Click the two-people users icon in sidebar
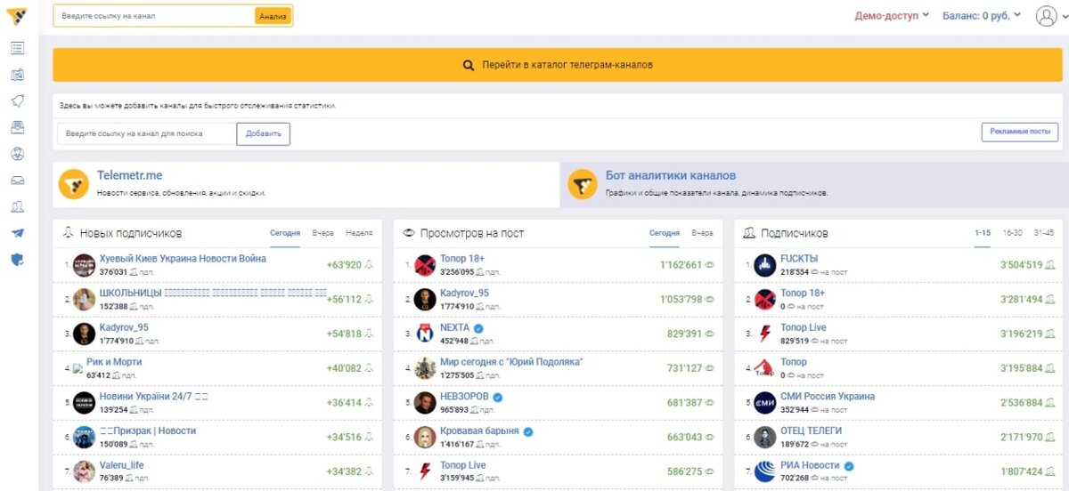 pos(18,206)
